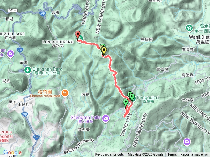Click the orange Chinese restaurant fork-knife pin
The height and width of the screenshot is (157, 210).
point(65,93)
